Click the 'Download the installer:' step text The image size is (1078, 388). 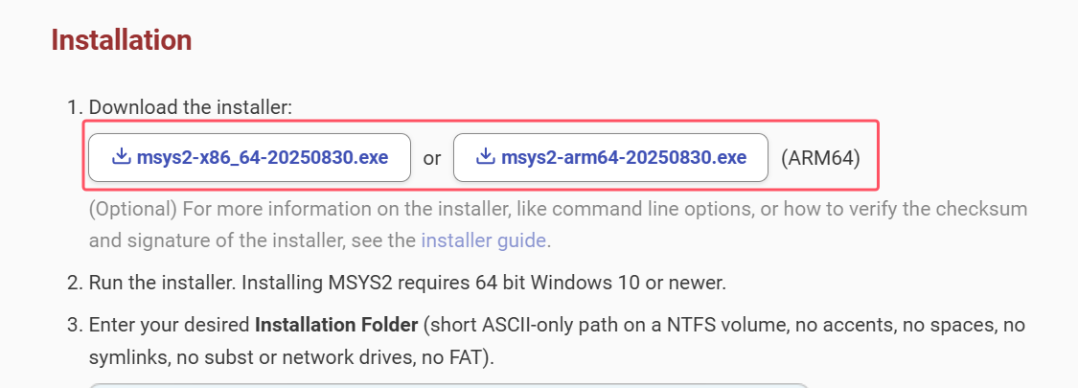click(x=190, y=107)
